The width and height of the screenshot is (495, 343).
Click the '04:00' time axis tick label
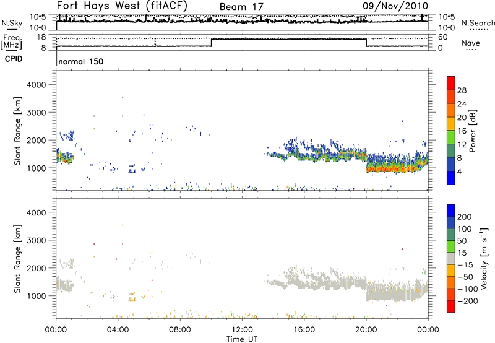tap(118, 330)
